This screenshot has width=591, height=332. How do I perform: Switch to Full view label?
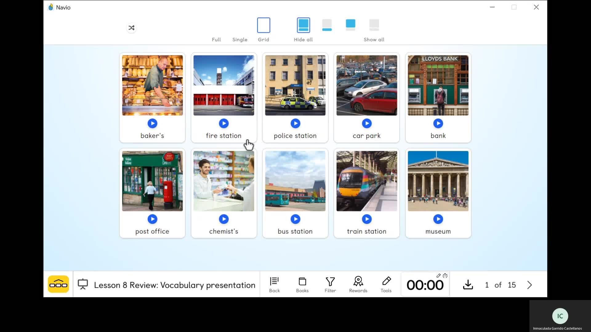216,40
